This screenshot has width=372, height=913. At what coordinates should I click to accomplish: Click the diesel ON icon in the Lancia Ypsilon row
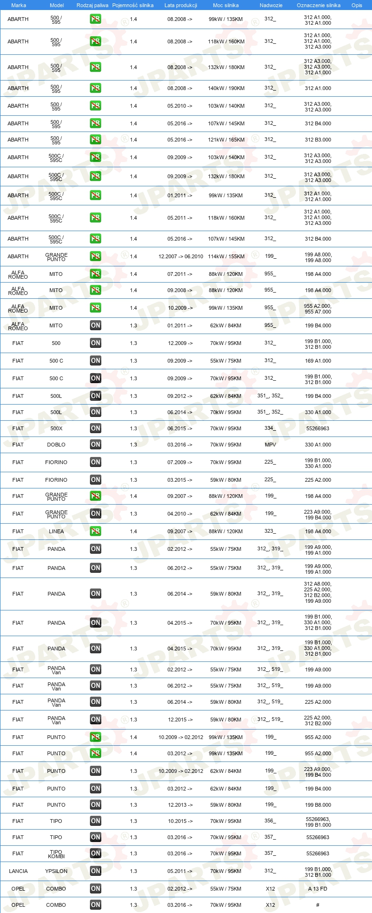96,871
